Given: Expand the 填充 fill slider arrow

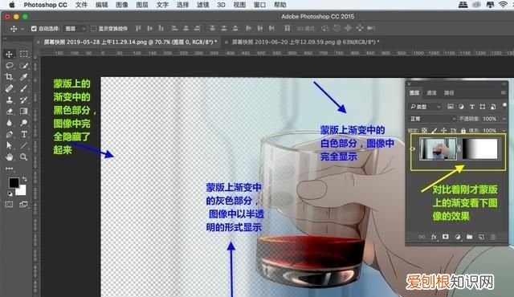Looking at the screenshot, I should click(504, 130).
